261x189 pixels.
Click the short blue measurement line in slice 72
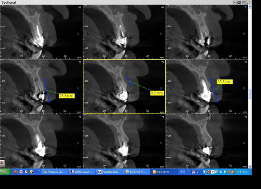click(x=129, y=81)
